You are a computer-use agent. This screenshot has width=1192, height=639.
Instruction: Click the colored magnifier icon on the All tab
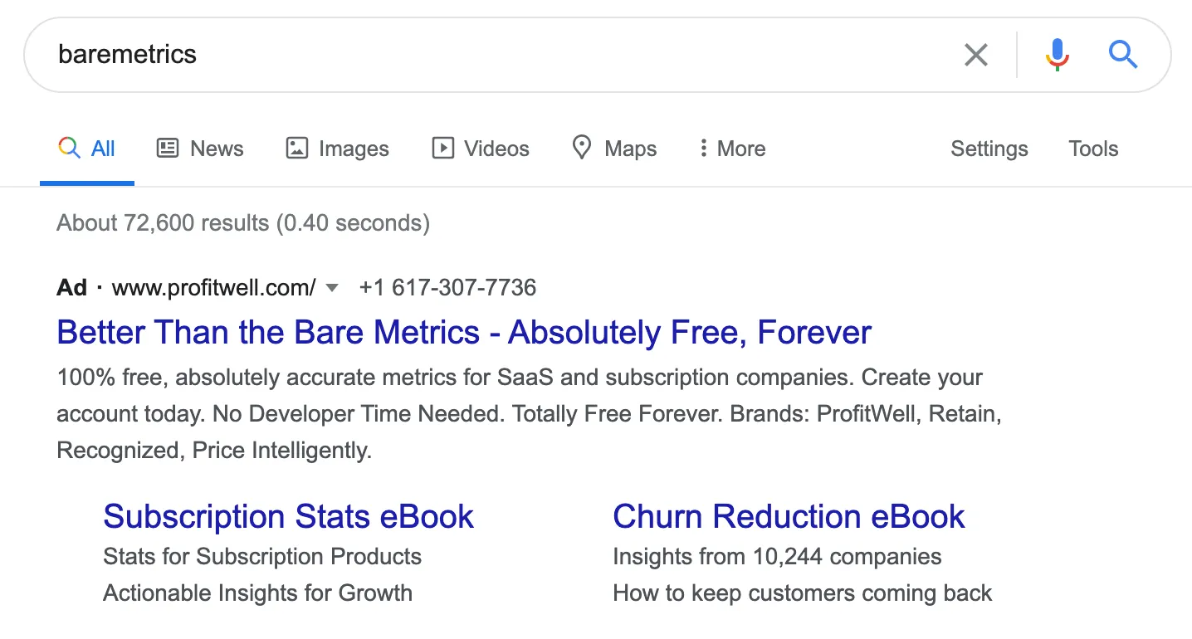click(x=68, y=148)
